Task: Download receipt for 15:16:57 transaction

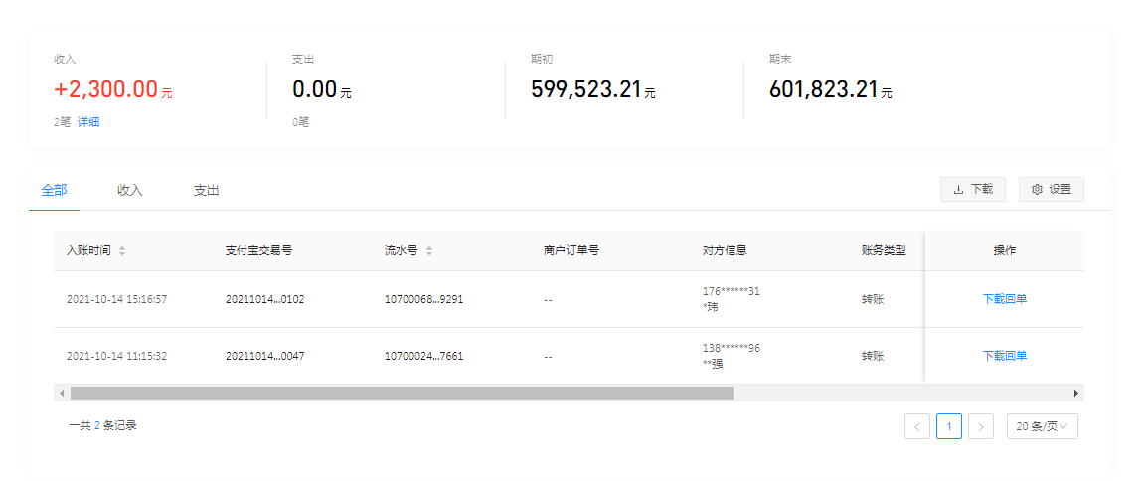Action: (x=1004, y=299)
